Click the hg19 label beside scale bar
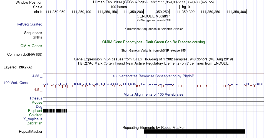This screenshot has width=264, height=138. pyautogui.click(x=186, y=7)
